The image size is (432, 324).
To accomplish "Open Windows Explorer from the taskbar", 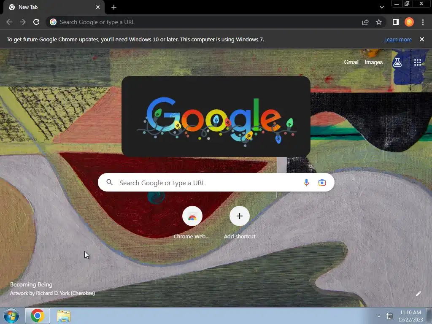I will [64, 316].
